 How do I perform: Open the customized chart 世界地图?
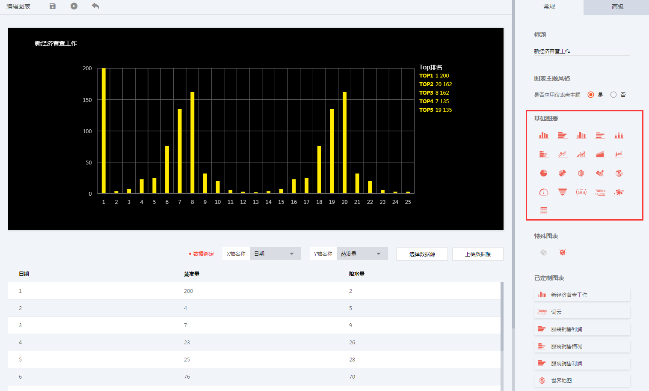582,380
